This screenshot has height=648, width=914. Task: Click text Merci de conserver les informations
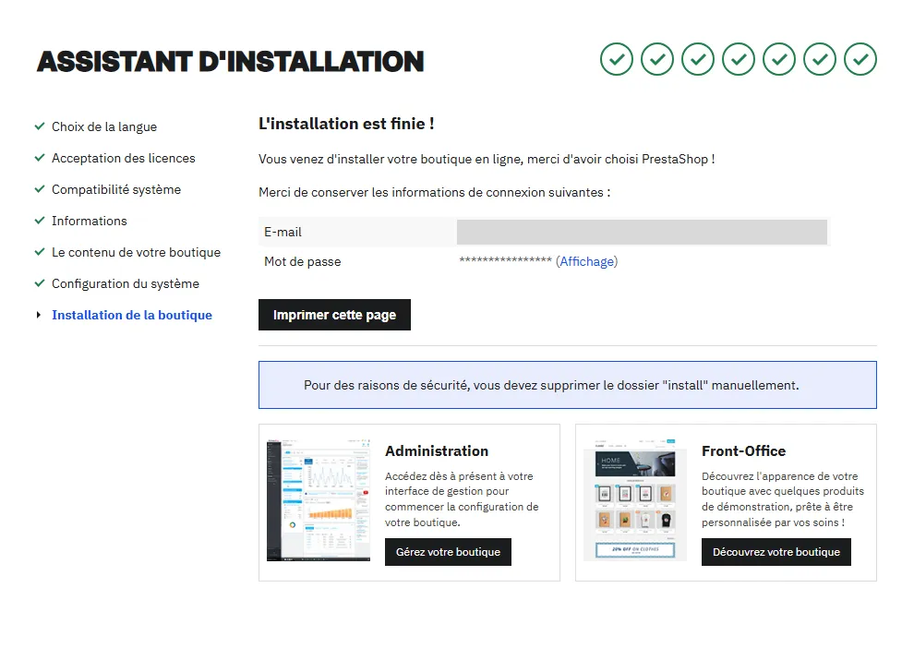click(x=434, y=192)
